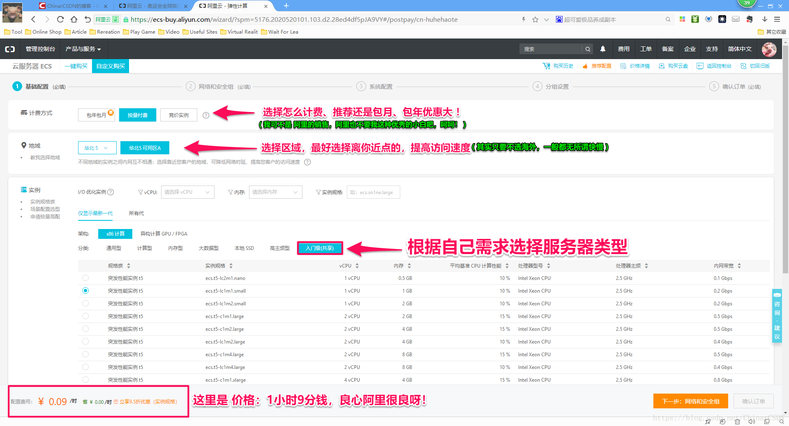The image size is (789, 426).
Task: Select ecs.t5-lc1m4.large instance radio
Action: tap(85, 367)
